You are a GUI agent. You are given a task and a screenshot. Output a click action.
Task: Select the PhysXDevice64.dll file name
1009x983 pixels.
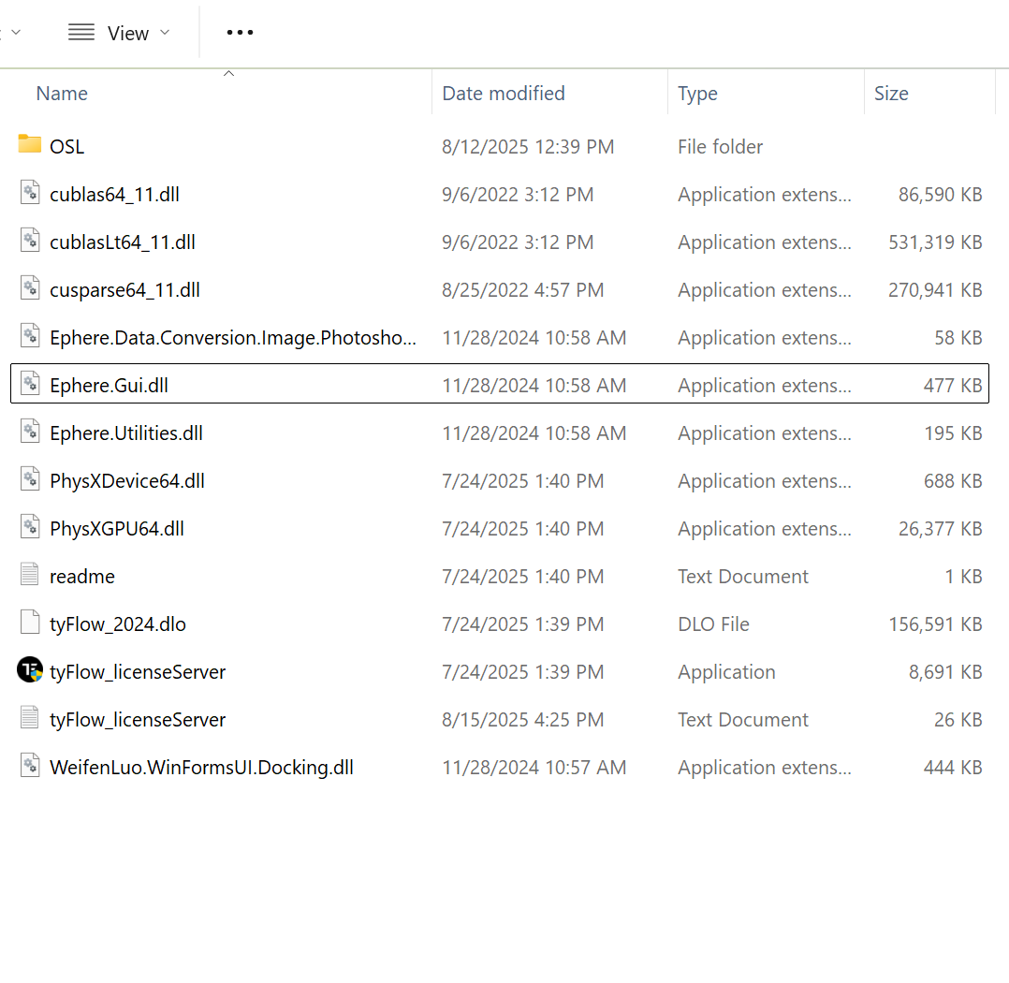[x=127, y=481]
